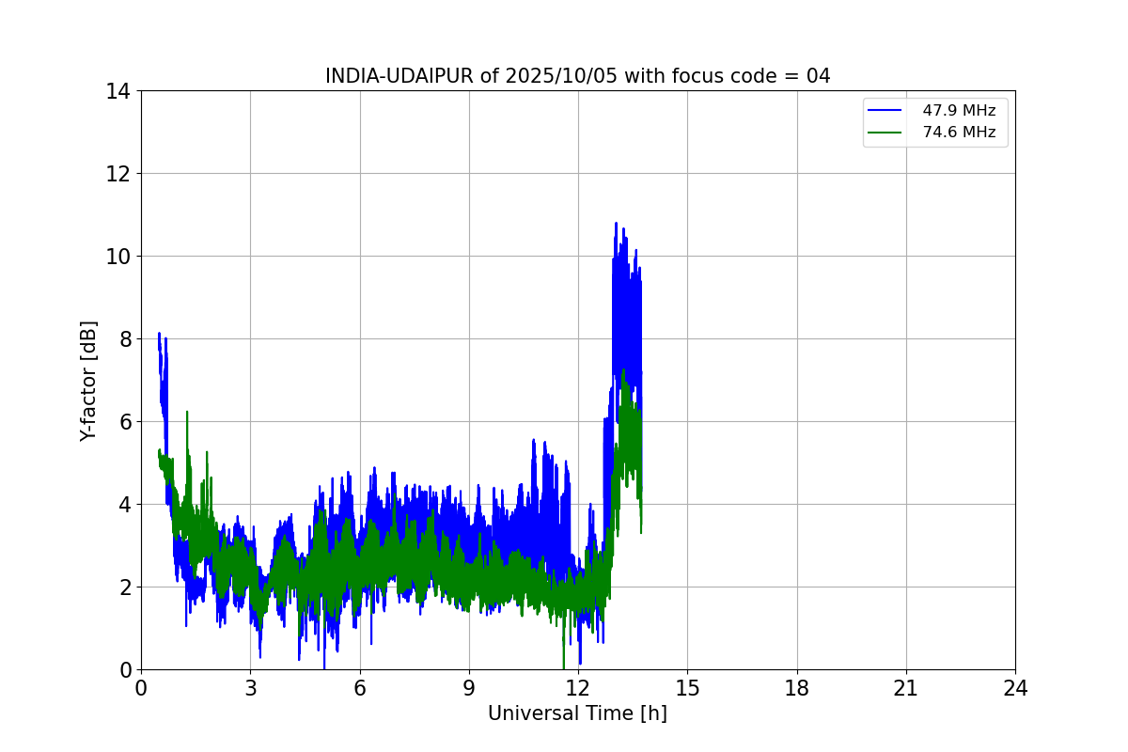The image size is (1128, 752).
Task: Click the blue peak near 13 hours
Action: (616, 224)
